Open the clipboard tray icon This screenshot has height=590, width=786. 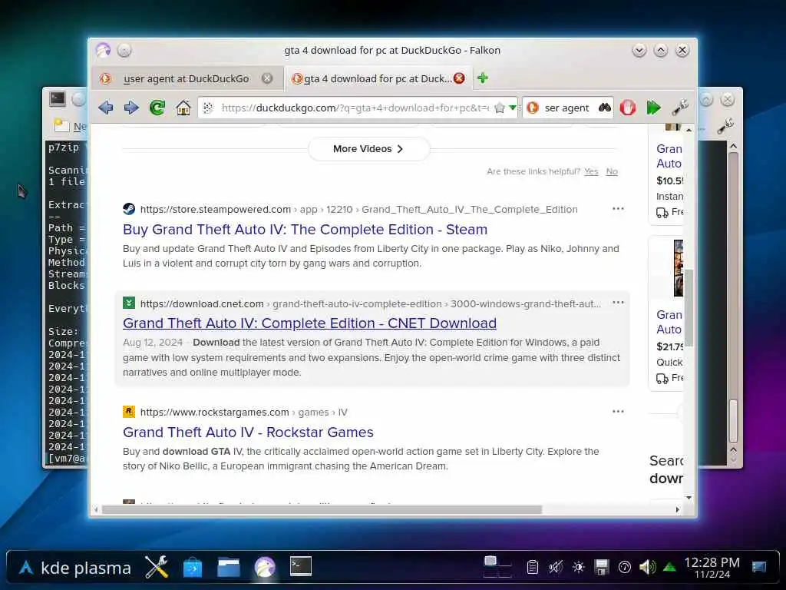click(x=533, y=567)
